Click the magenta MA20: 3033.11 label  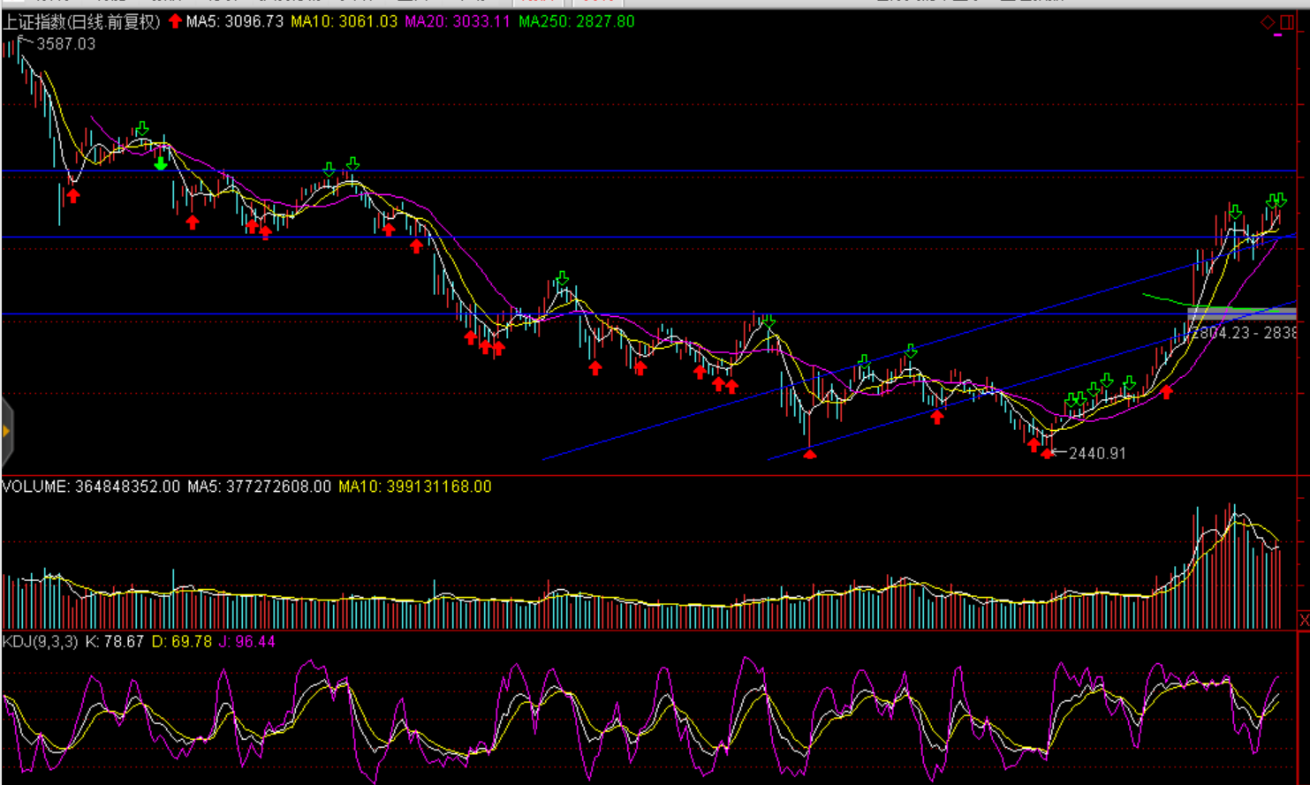(x=457, y=21)
